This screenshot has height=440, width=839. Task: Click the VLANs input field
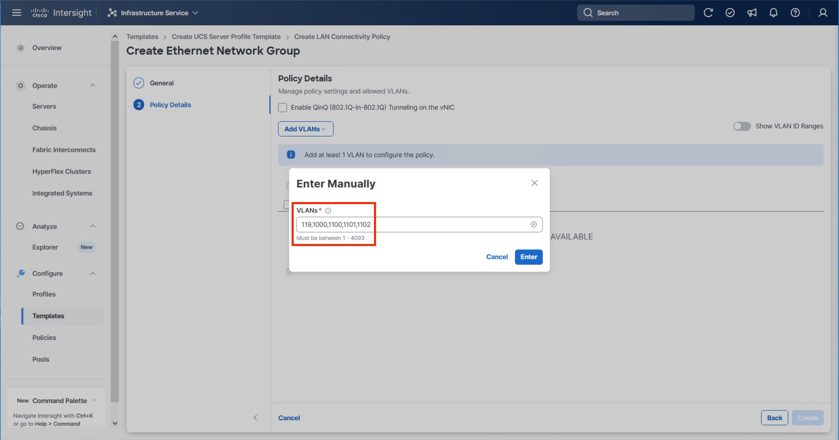[x=419, y=224]
